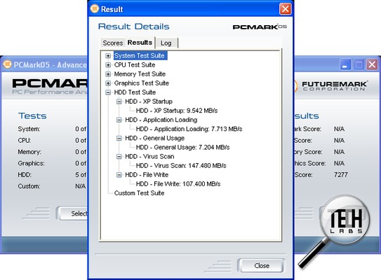Screen dimensions: 381x280
Task: Click the Select button in PCMark05 window
Action: click(73, 213)
